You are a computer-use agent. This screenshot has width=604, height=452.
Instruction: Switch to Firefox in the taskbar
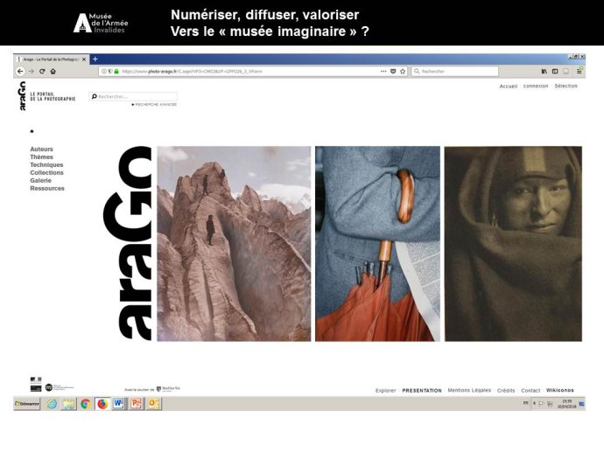click(102, 404)
